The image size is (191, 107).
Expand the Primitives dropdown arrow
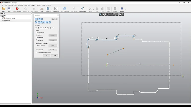52,10
